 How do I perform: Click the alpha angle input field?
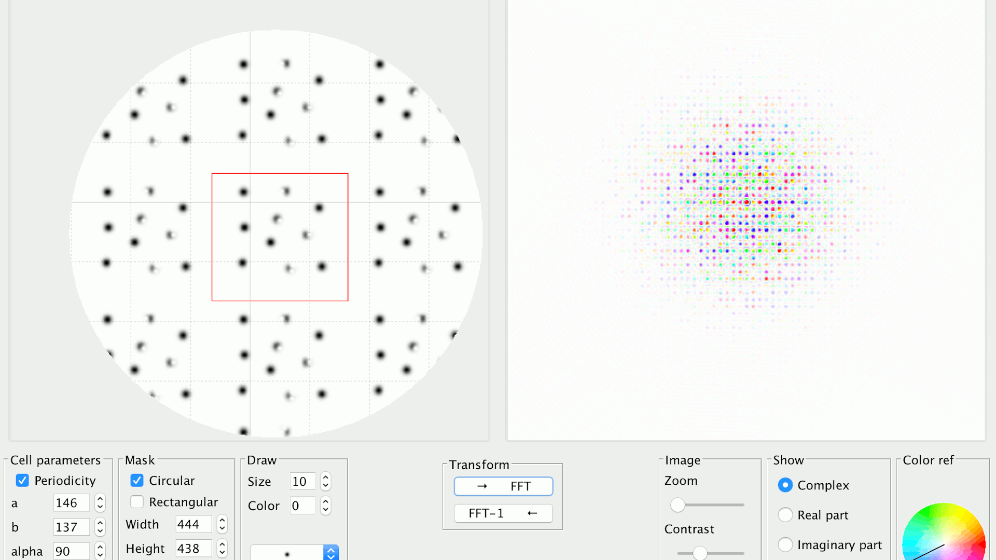(71, 551)
